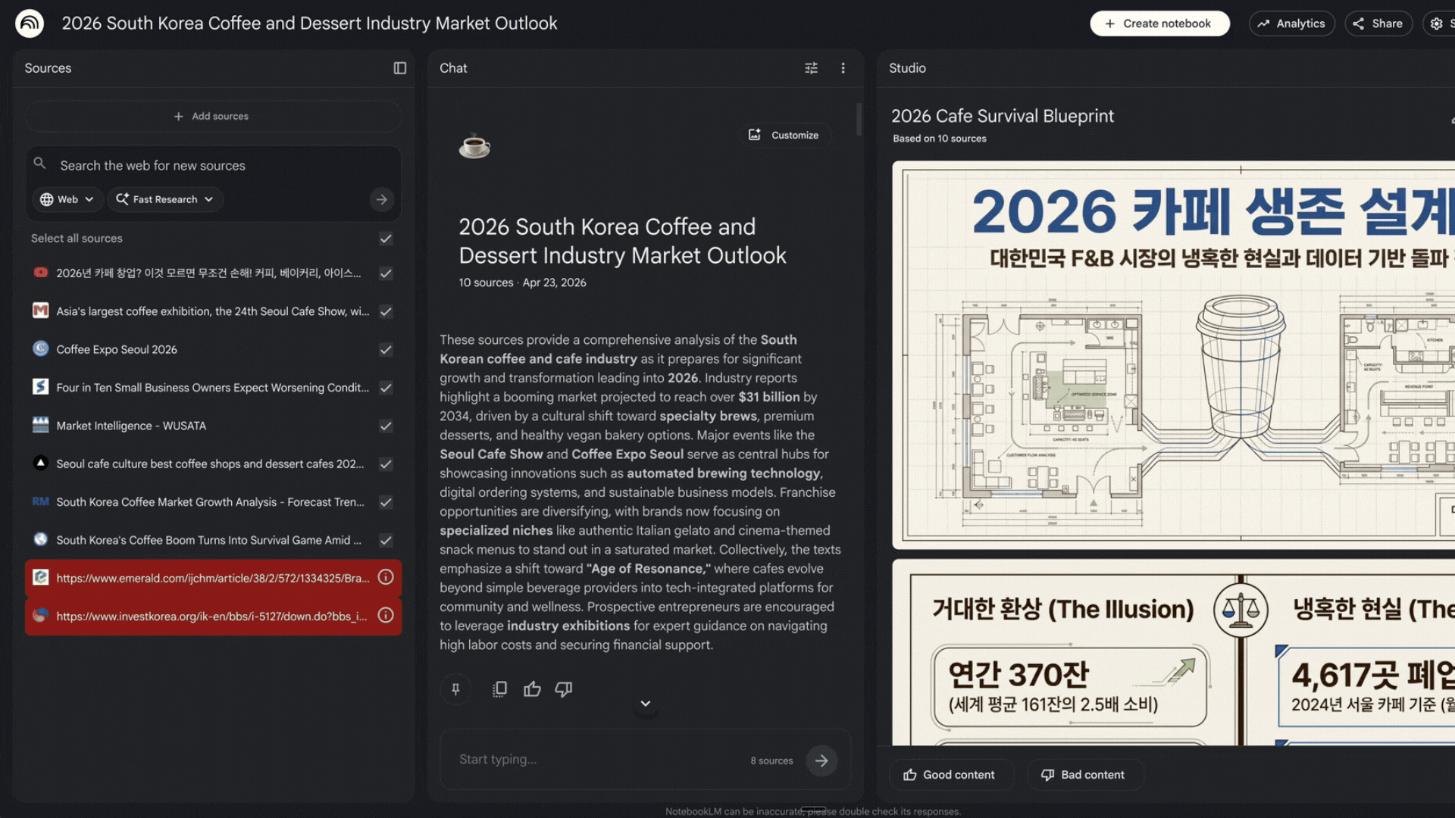The height and width of the screenshot is (818, 1455).
Task: Click the Seoul cafe culture source icon
Action: click(41, 463)
